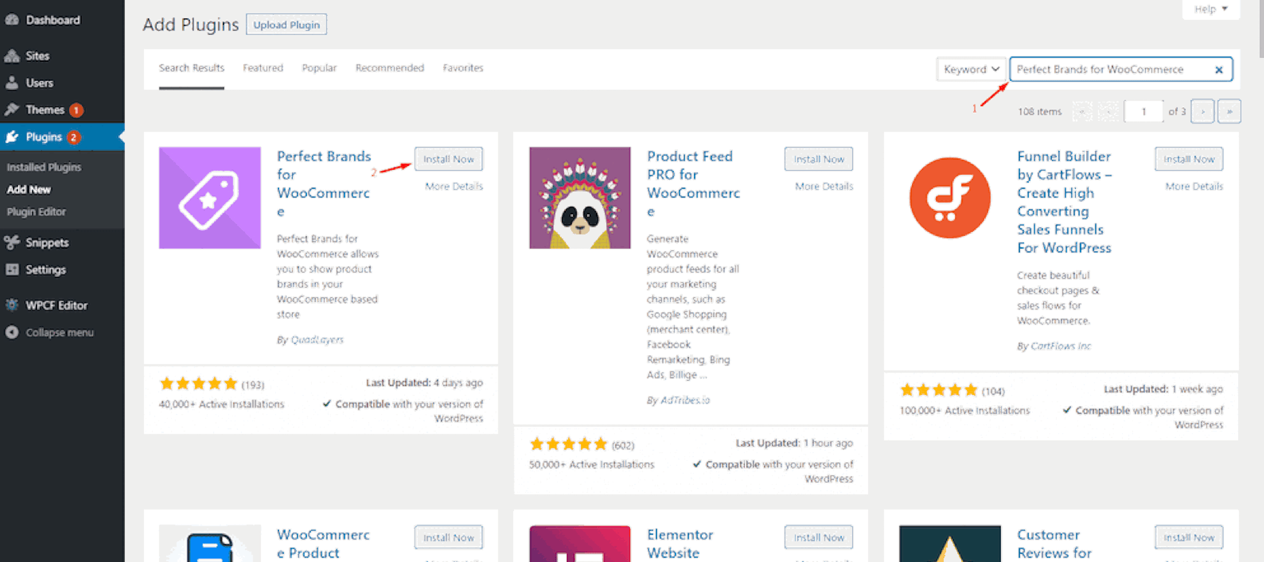Clear the search field with X icon
This screenshot has width=1264, height=562.
1218,70
